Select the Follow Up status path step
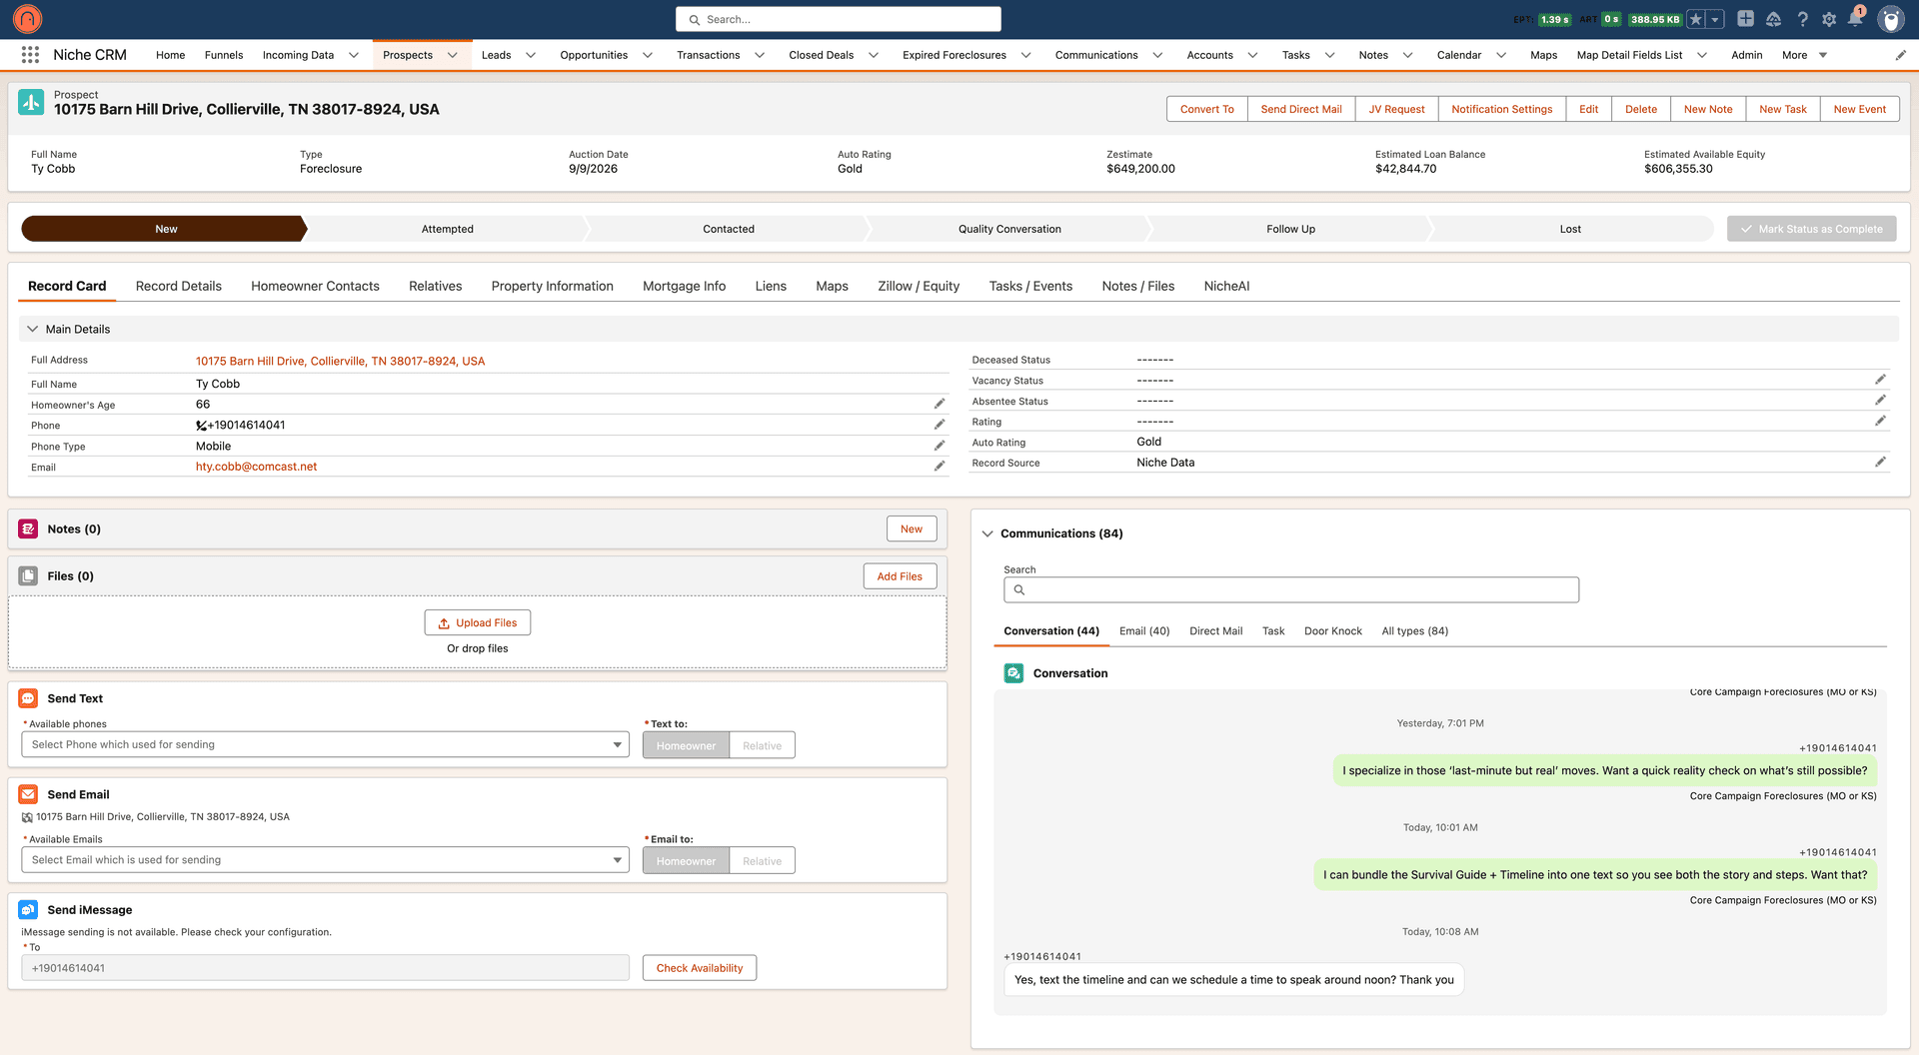 [x=1290, y=229]
